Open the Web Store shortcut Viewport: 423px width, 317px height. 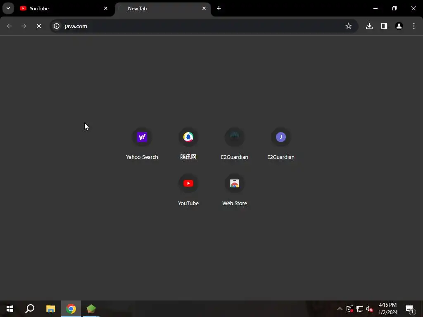coord(235,191)
